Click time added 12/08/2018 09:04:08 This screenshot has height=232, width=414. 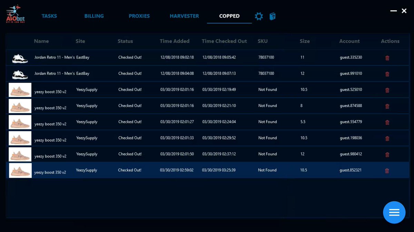177,74
